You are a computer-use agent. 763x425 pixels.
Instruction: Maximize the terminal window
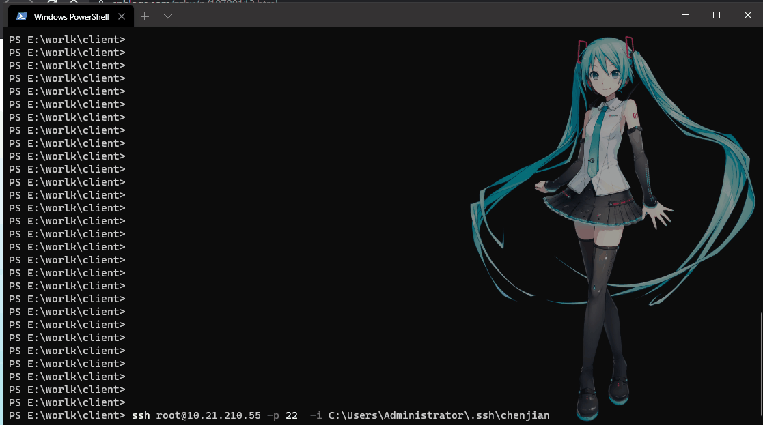717,15
